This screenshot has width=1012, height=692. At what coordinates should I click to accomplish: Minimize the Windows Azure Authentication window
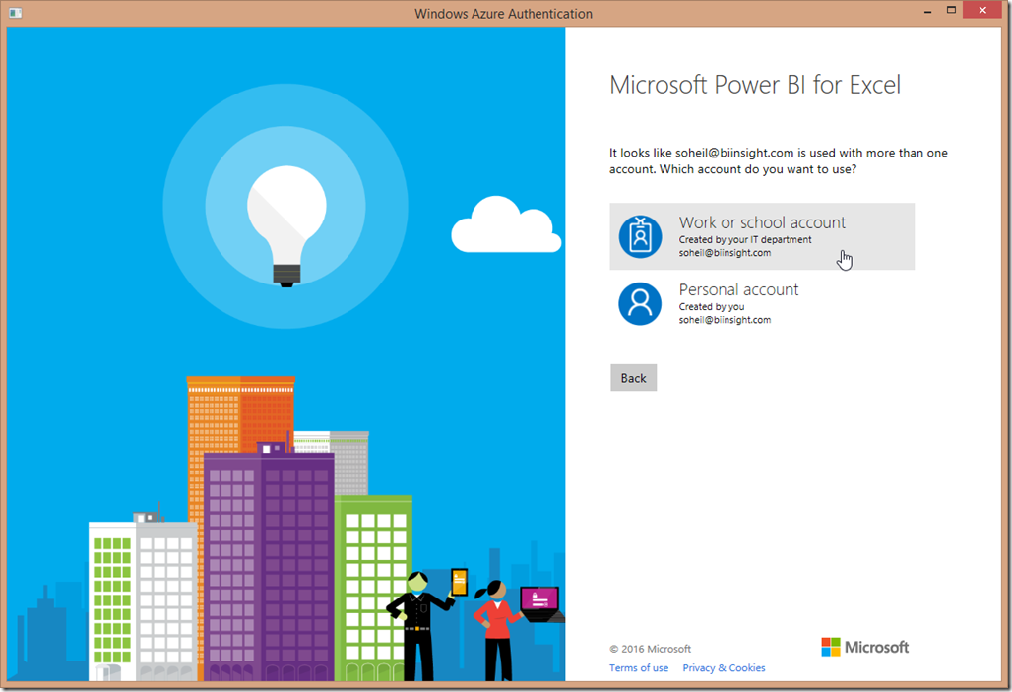point(927,11)
